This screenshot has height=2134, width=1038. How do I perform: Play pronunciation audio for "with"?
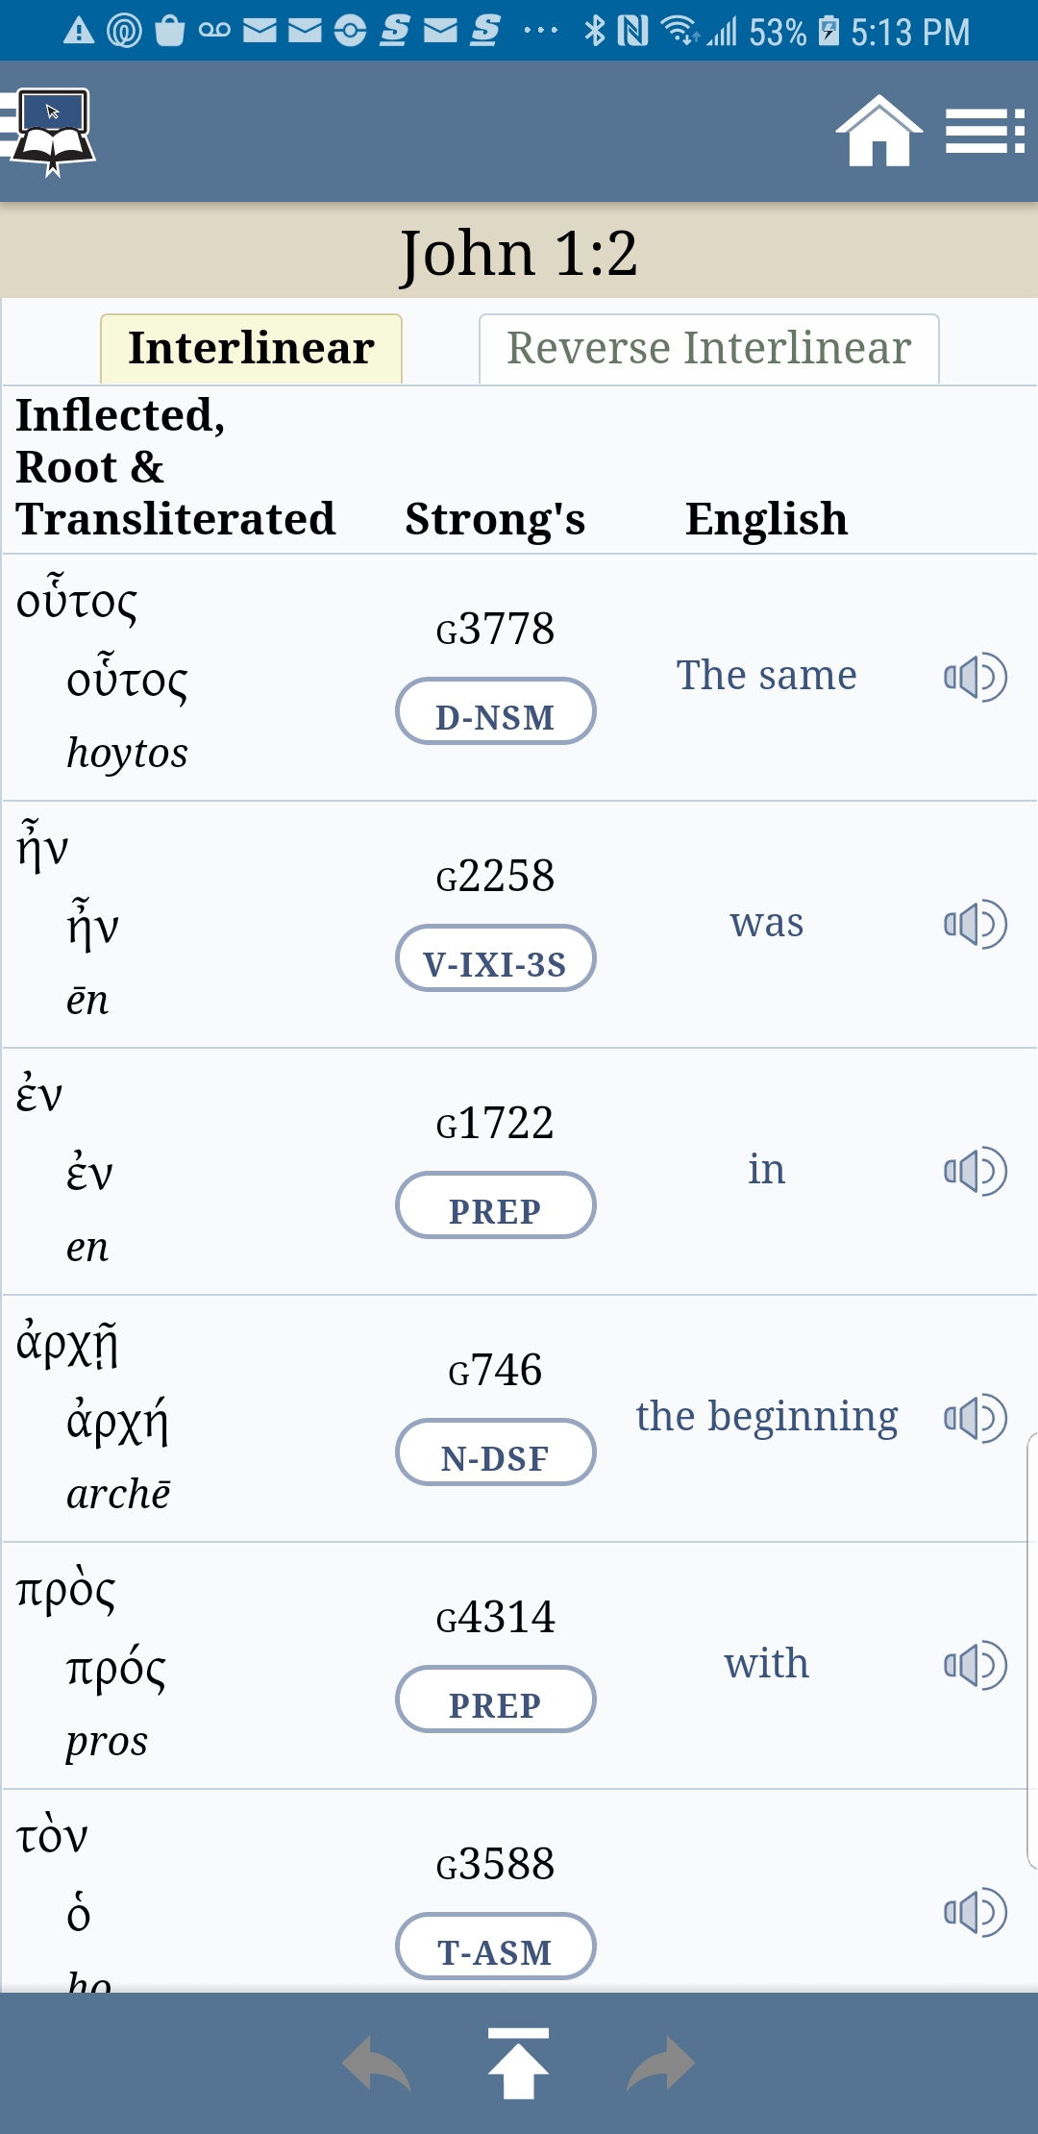click(975, 1665)
